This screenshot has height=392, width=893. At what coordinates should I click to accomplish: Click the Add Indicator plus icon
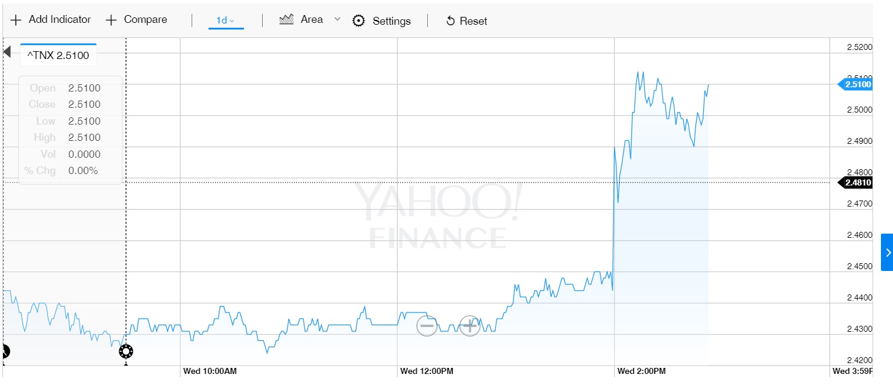(x=16, y=20)
